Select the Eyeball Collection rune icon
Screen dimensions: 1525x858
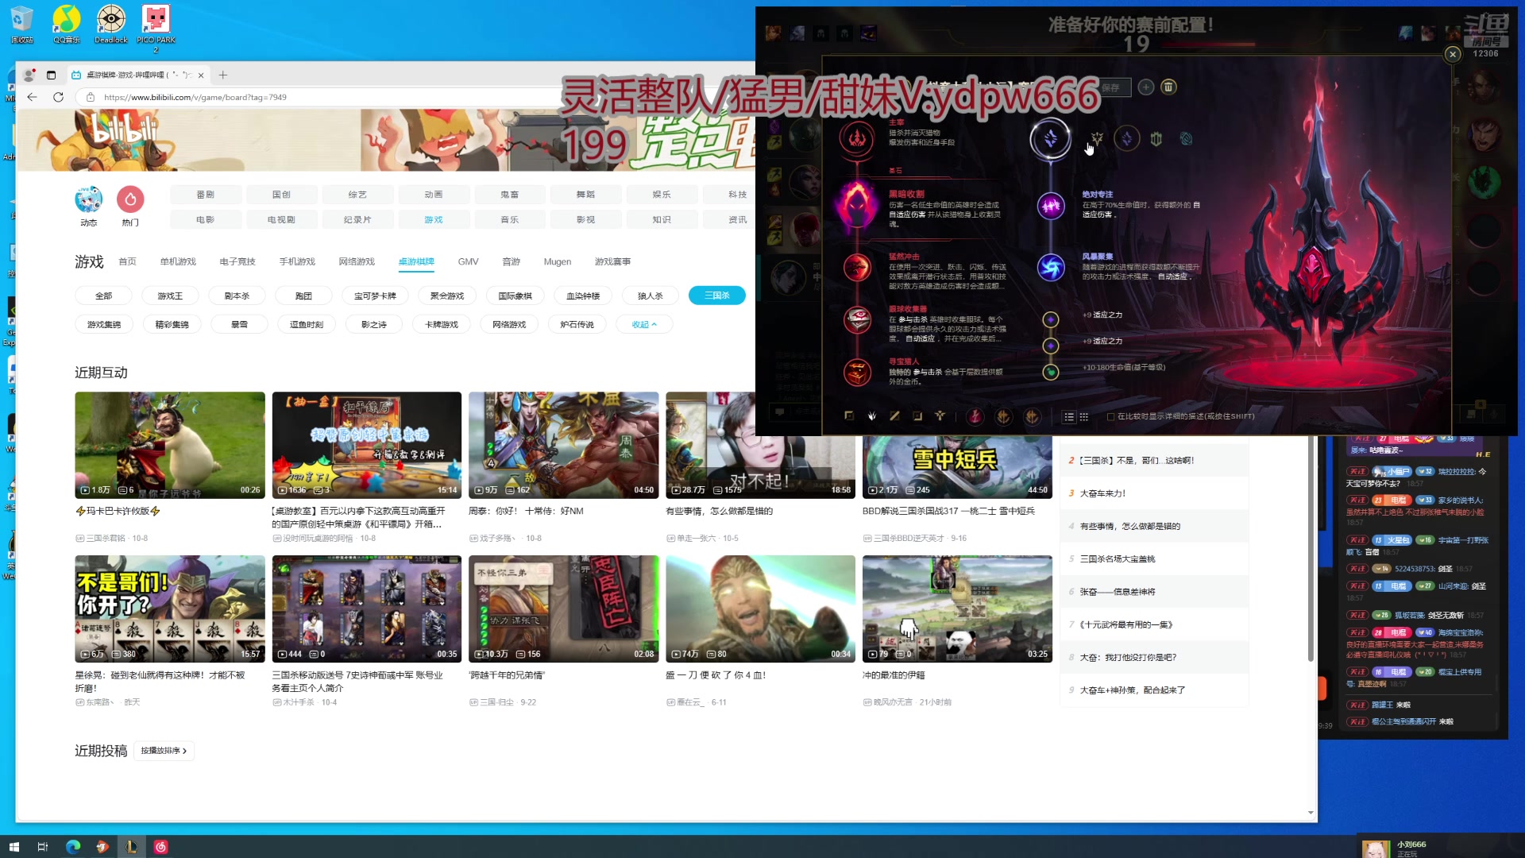(857, 319)
